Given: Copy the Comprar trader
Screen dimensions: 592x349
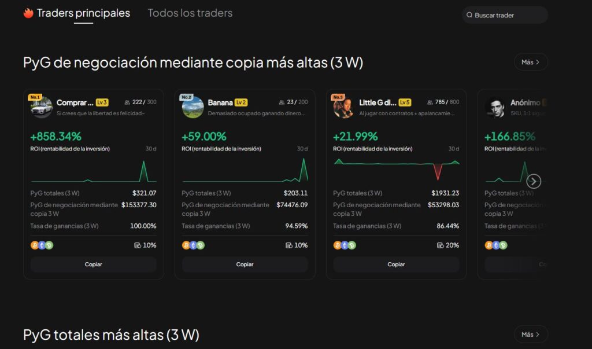Looking at the screenshot, I should point(93,264).
